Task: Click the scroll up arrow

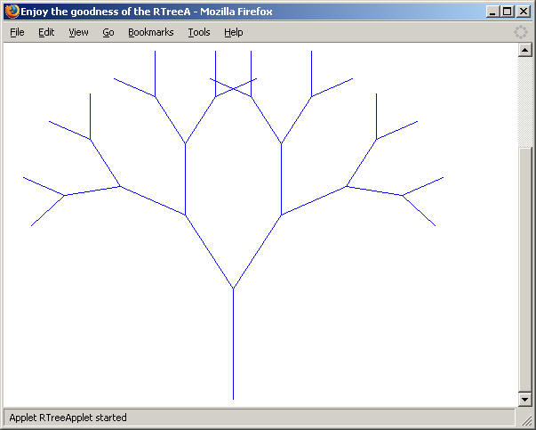Action: click(x=525, y=50)
